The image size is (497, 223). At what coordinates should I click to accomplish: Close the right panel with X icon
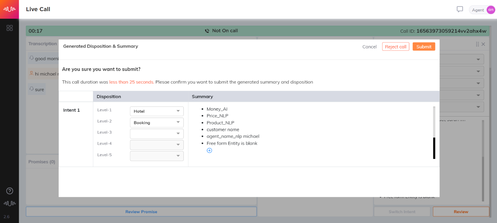pyautogui.click(x=483, y=44)
